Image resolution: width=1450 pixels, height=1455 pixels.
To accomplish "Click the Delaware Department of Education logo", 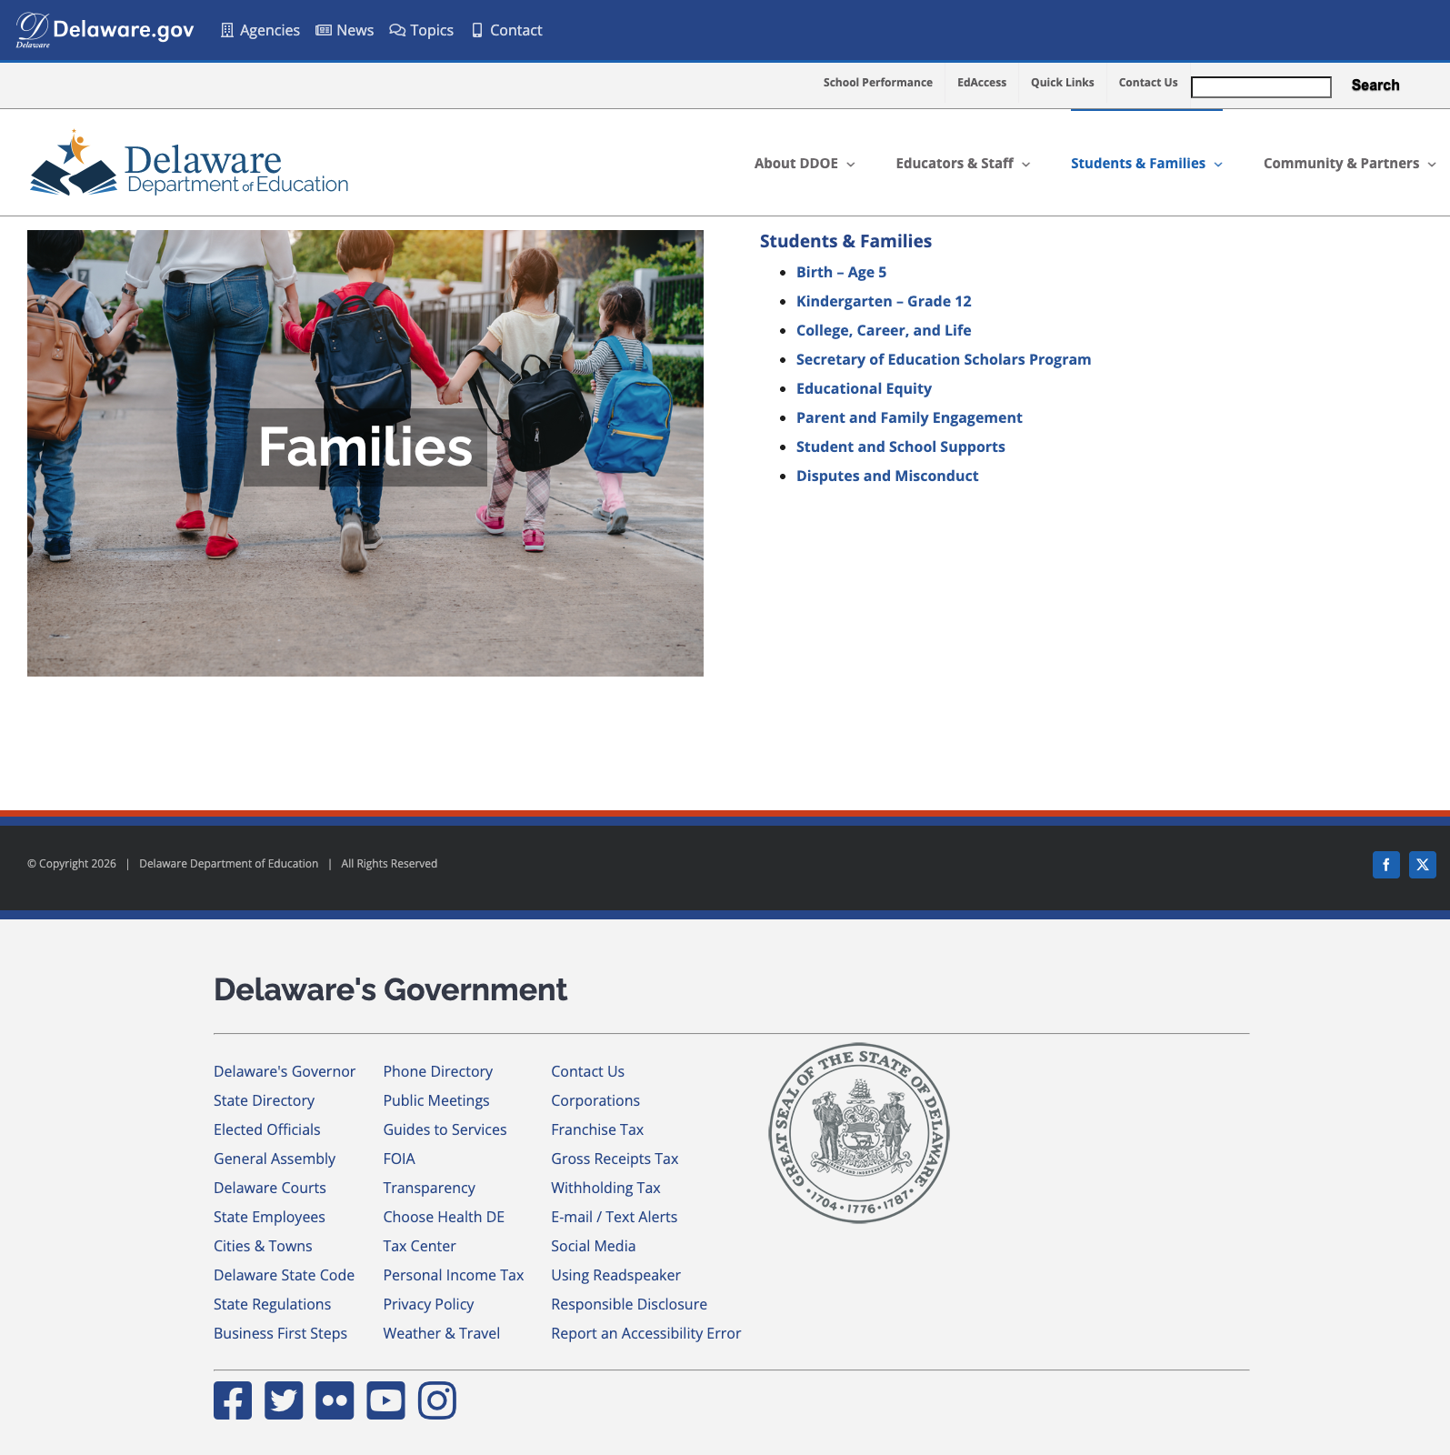I will click(x=189, y=163).
